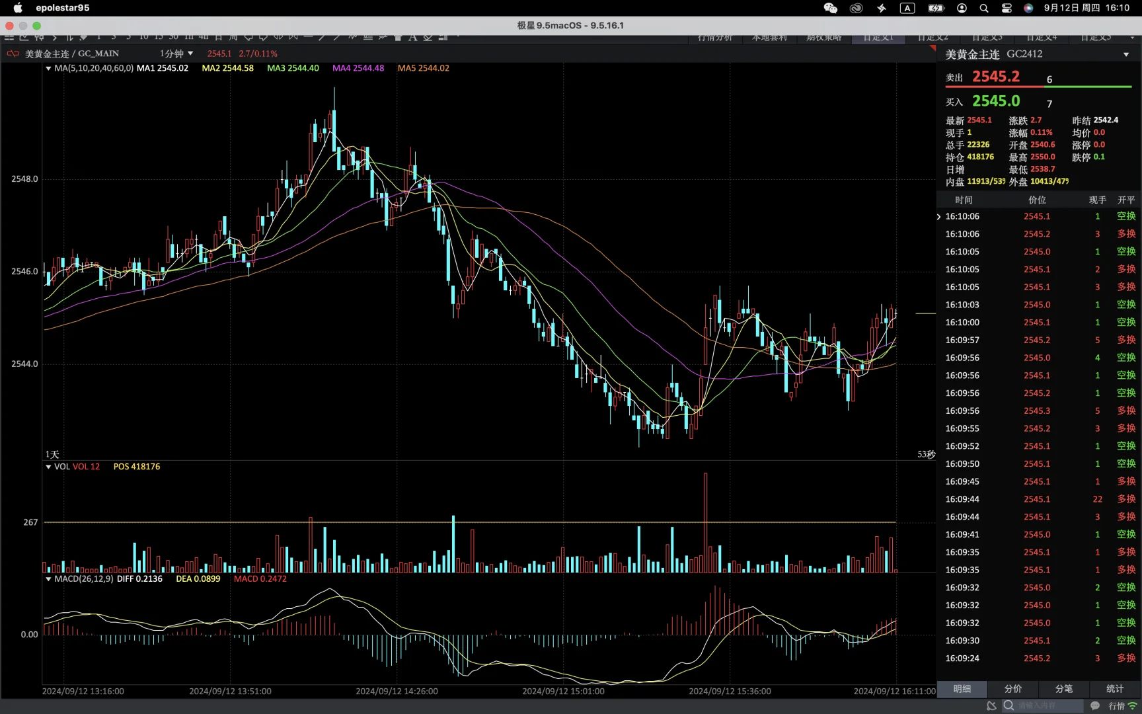Select the 16:09:24 trade row

[1039, 658]
